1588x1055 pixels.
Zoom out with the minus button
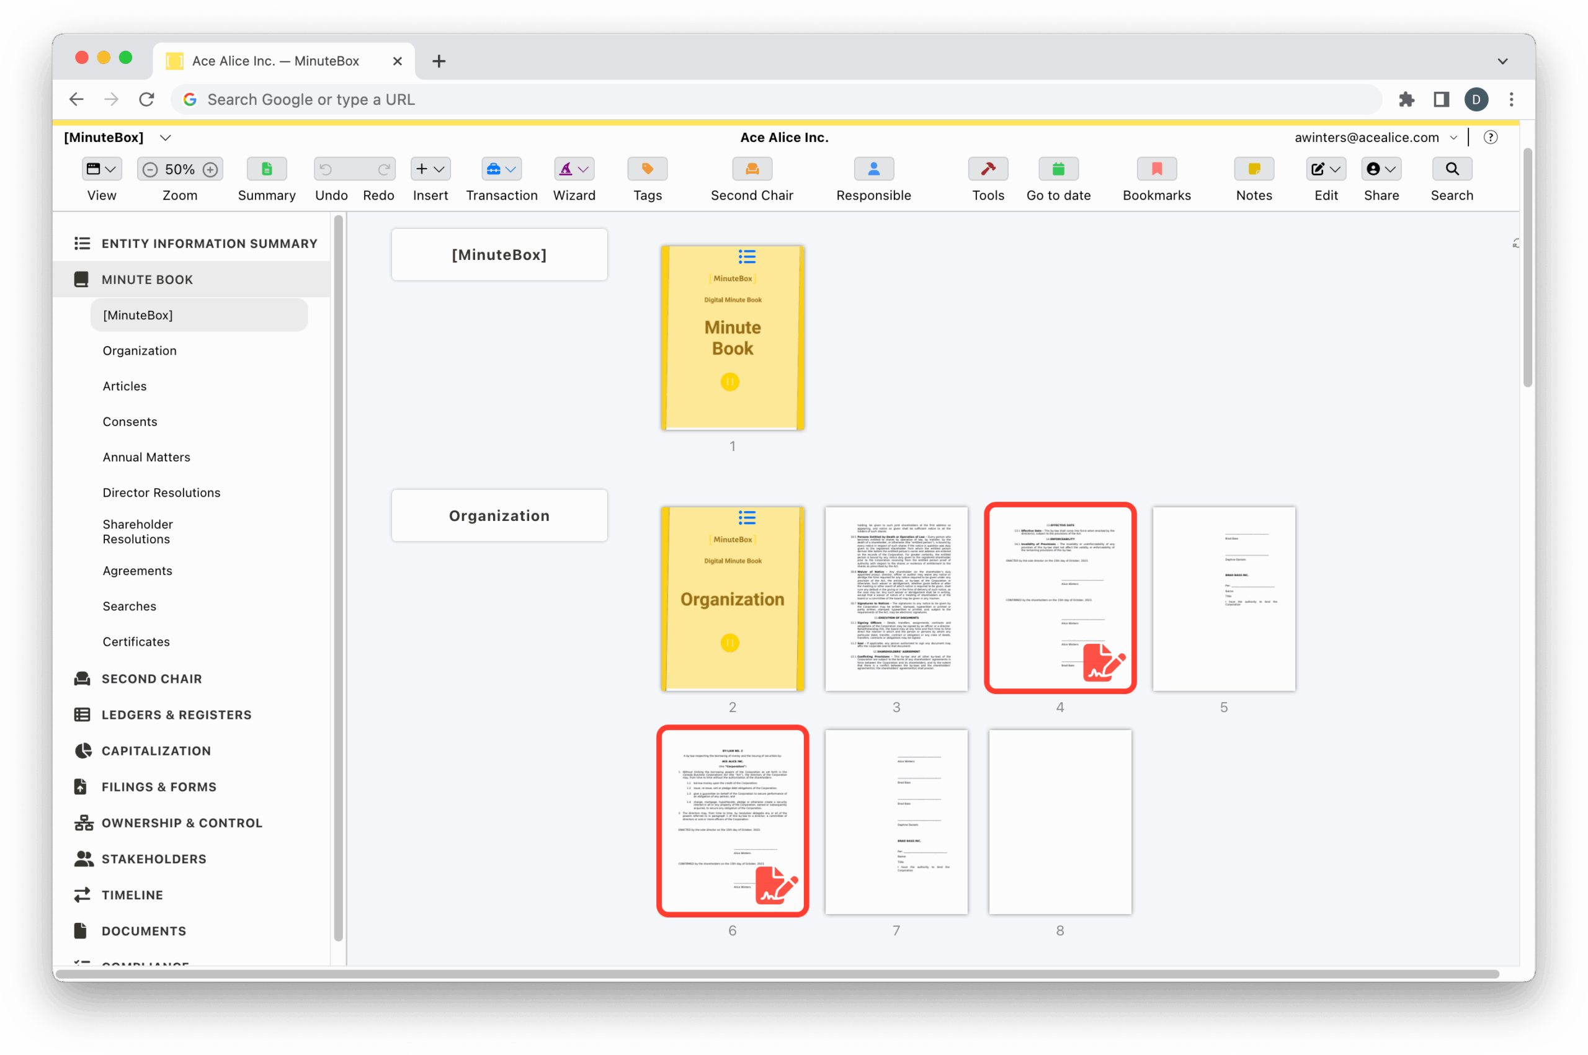[151, 169]
